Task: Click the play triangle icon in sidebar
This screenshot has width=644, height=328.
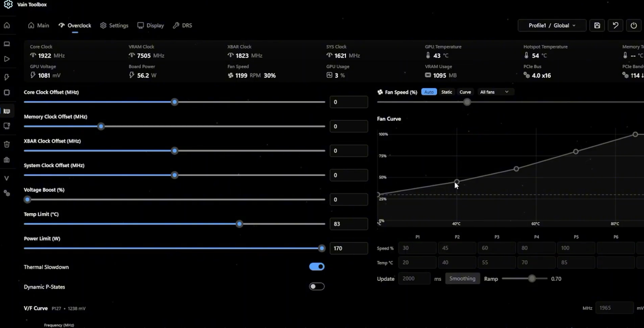Action: (x=6, y=59)
